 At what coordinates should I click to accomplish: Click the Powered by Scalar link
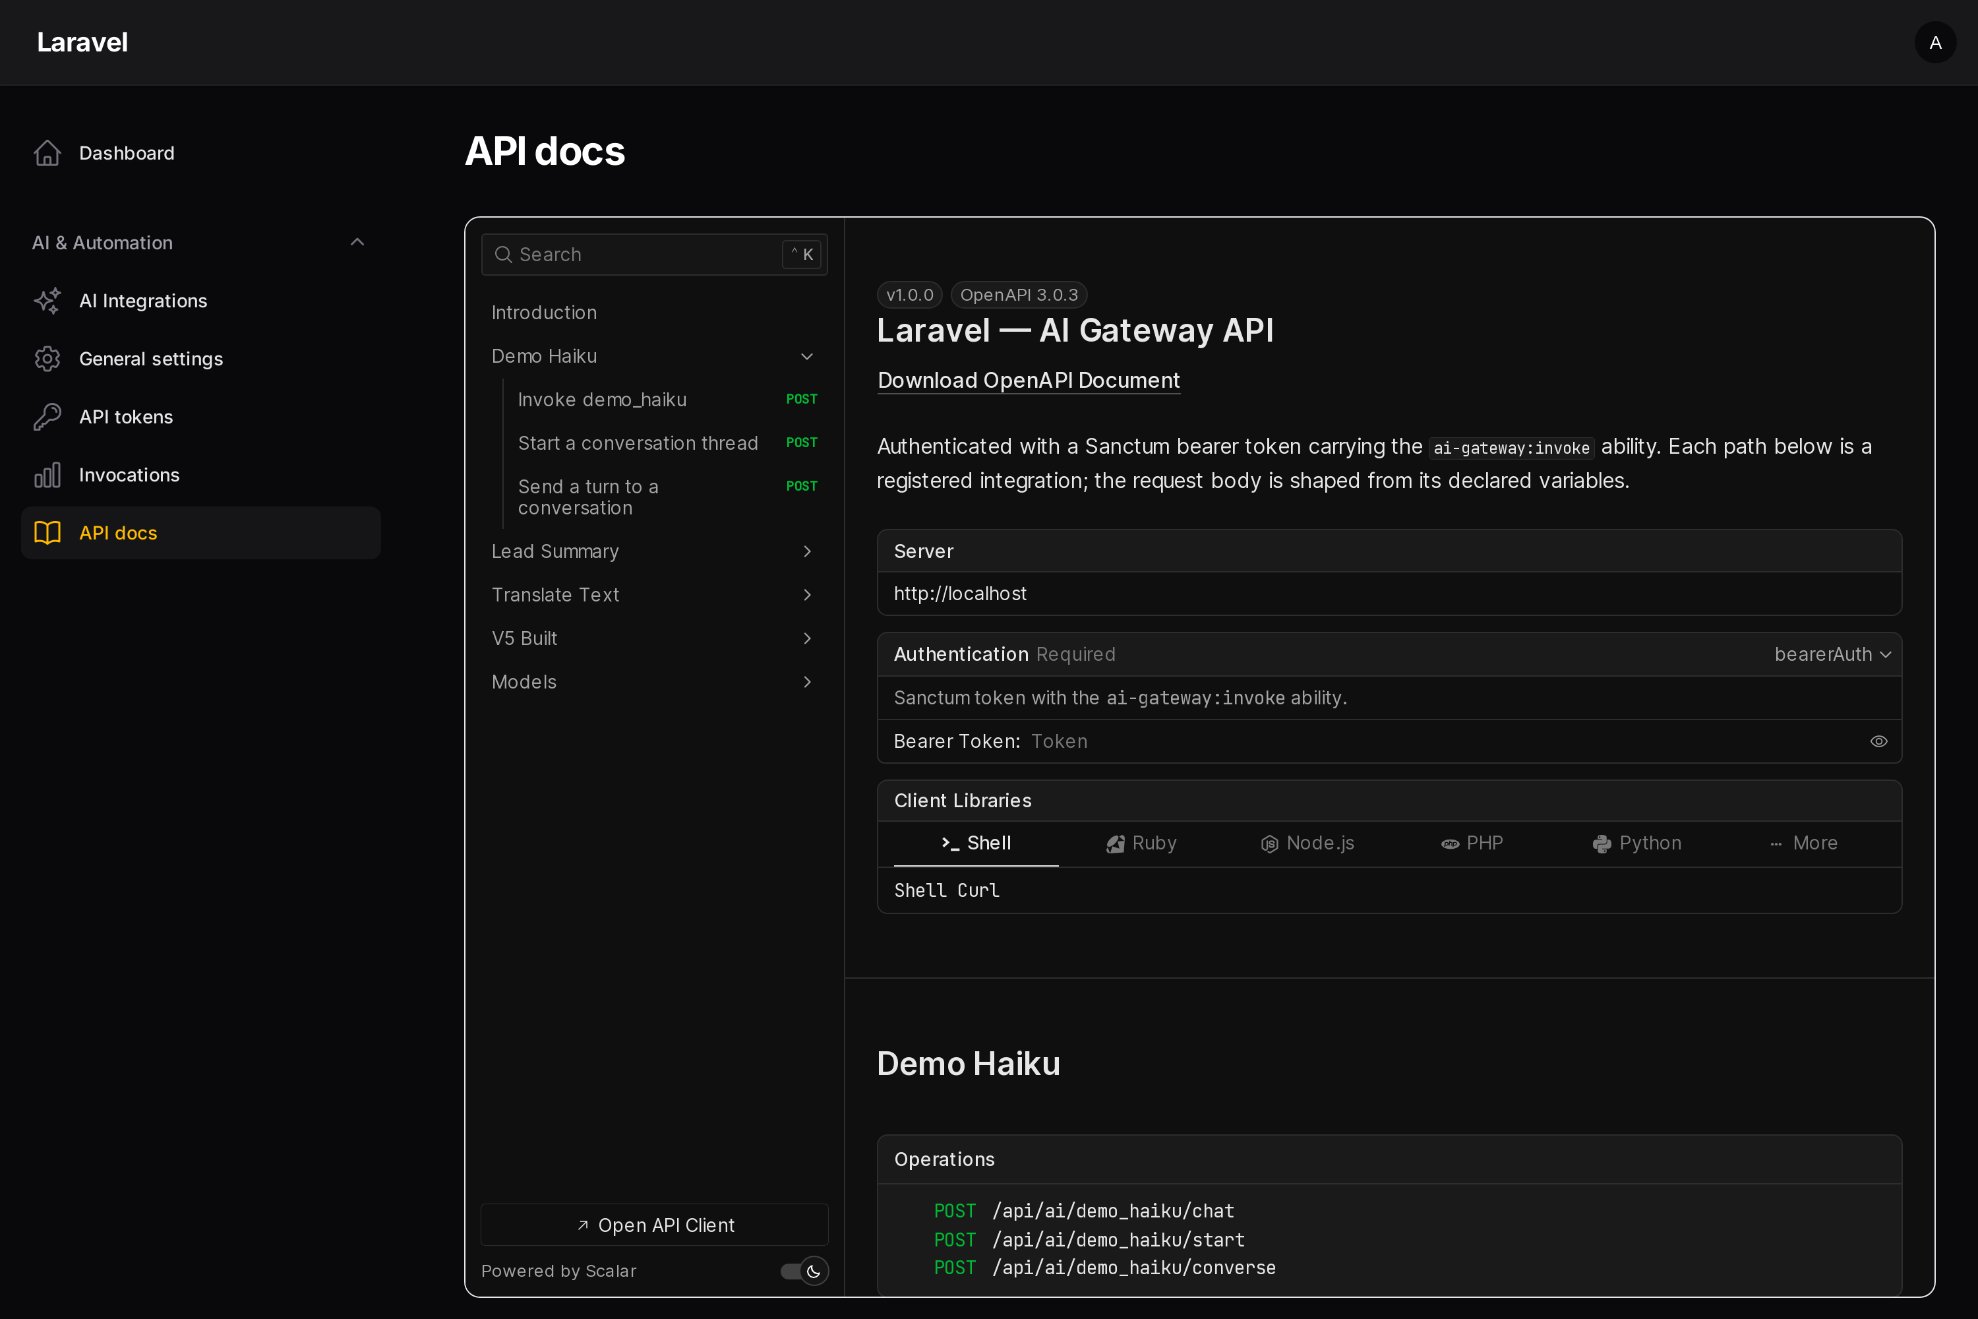tap(558, 1271)
